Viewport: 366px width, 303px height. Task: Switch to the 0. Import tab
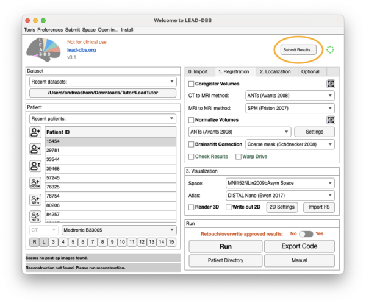tap(200, 71)
